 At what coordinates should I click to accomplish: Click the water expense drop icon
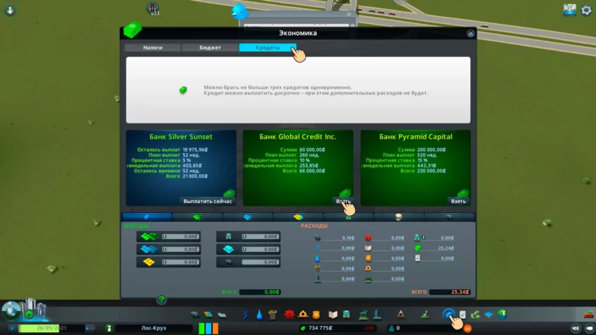click(317, 258)
